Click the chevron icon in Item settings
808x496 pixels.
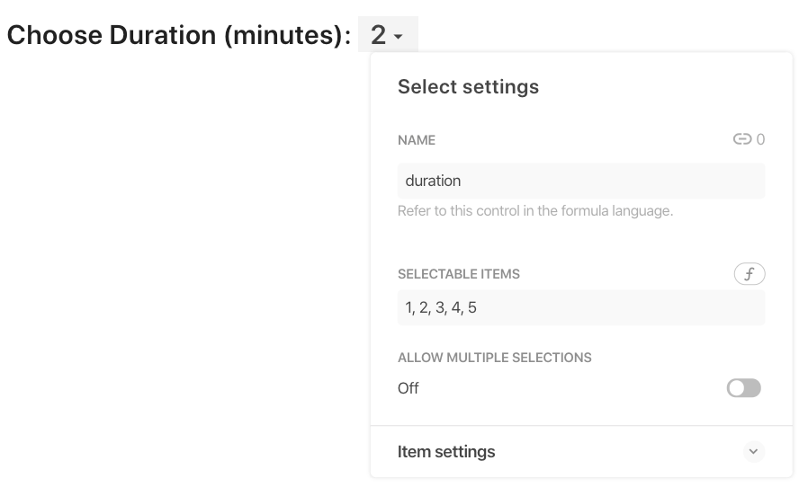(x=754, y=451)
